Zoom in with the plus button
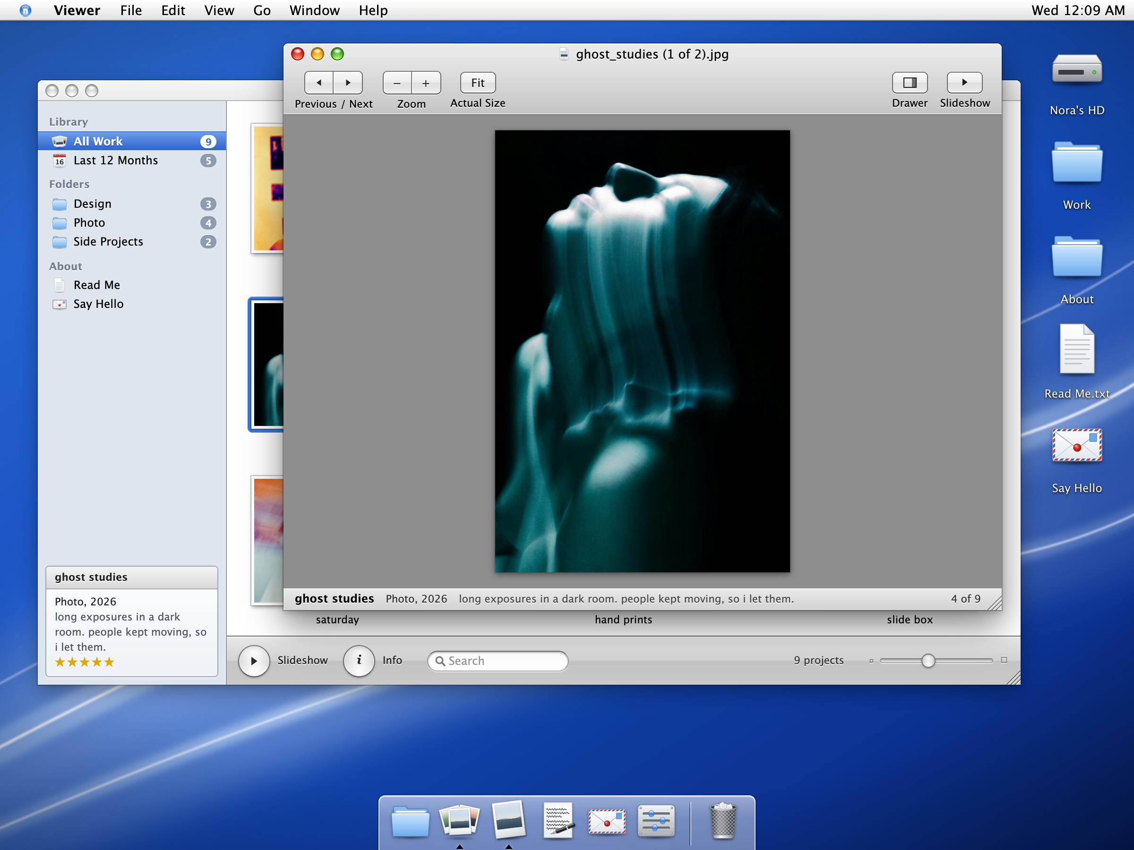 tap(426, 83)
